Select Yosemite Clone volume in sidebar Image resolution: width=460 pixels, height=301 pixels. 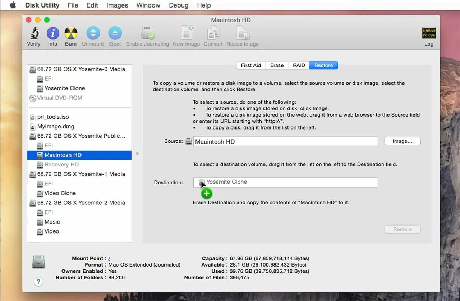79,88
